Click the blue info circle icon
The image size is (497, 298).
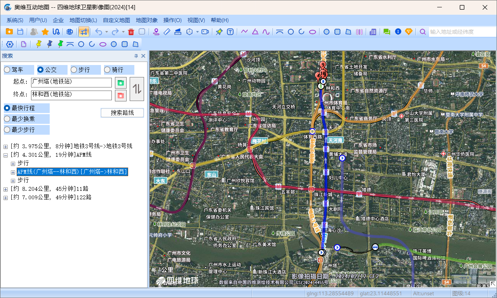coord(398,32)
